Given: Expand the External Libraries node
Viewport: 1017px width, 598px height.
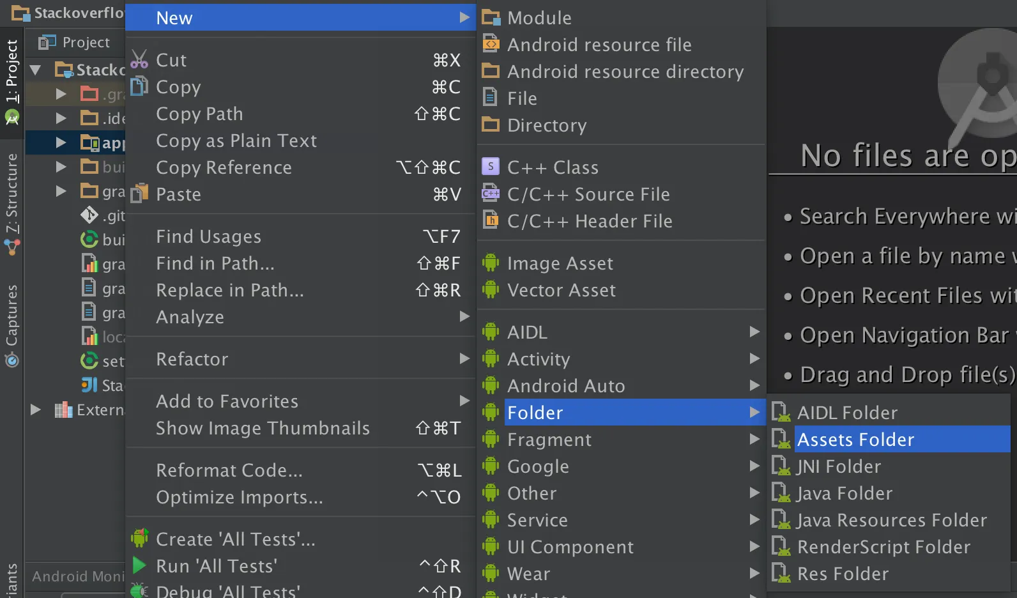Looking at the screenshot, I should pos(36,410).
